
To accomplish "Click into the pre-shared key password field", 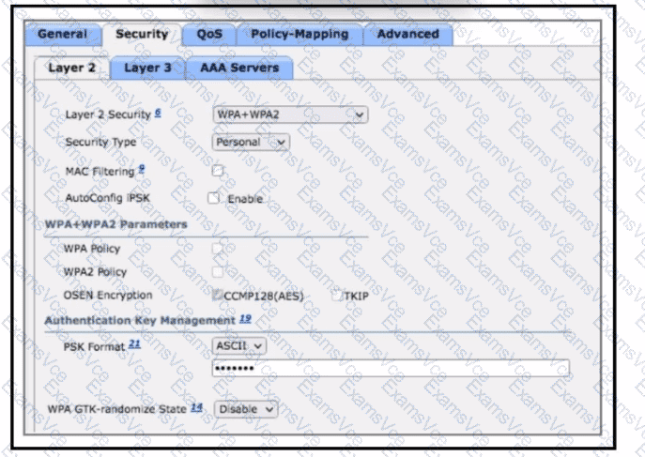I will pyautogui.click(x=391, y=368).
